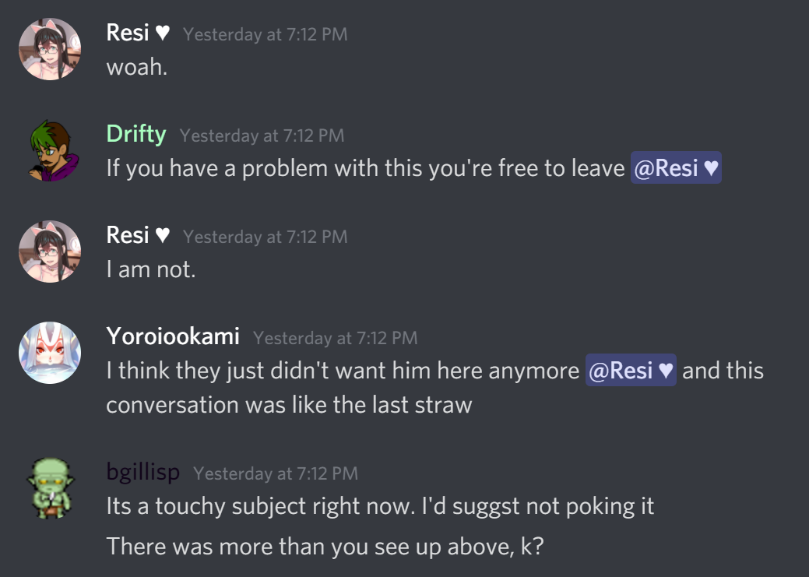Click the "Its a touchy subject" message

(380, 506)
